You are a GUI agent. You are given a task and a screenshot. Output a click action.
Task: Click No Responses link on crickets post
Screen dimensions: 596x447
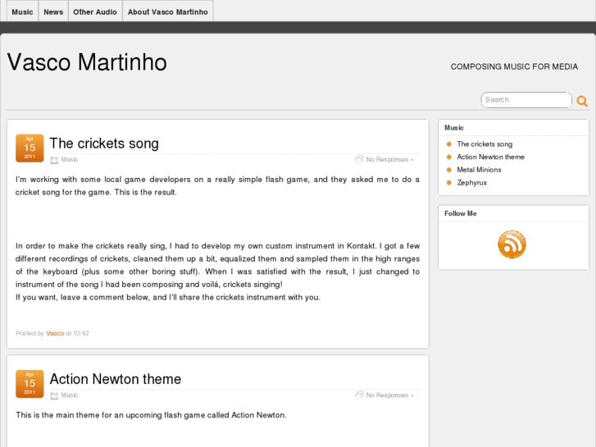coord(387,160)
